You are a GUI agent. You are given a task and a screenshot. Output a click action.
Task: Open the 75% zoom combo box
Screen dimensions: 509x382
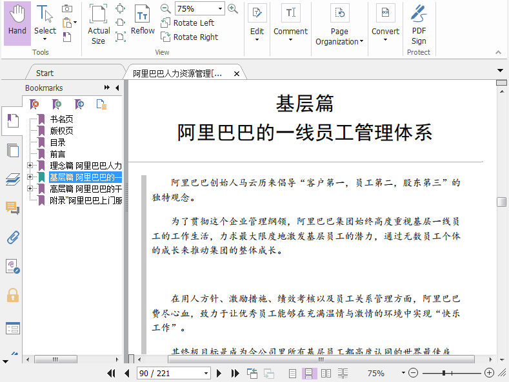pyautogui.click(x=199, y=9)
